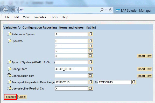Click the SAP icon in address bar
Image resolution: width=155 pixels, height=103 pixels.
[22, 10]
